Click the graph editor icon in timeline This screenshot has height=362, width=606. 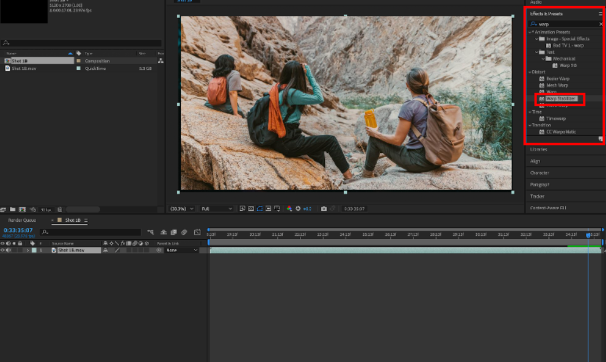[x=197, y=232]
